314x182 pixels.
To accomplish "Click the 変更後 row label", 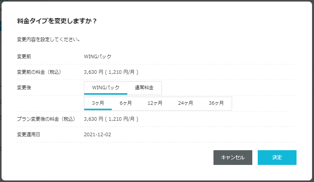I will coord(24,88).
